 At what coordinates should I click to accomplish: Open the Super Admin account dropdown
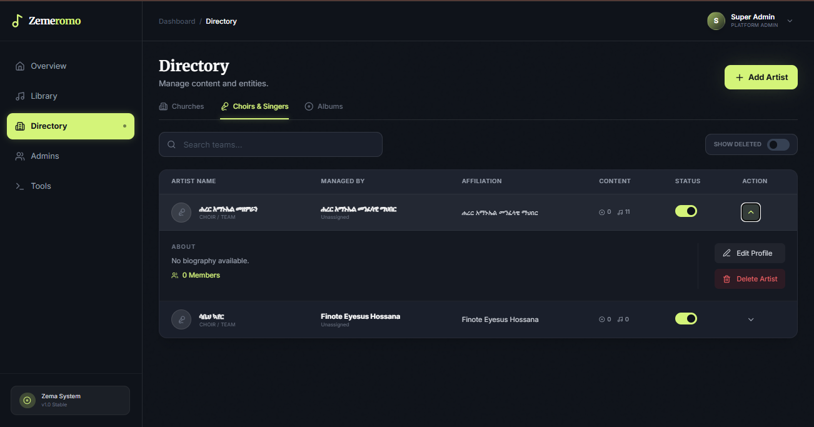tap(790, 21)
